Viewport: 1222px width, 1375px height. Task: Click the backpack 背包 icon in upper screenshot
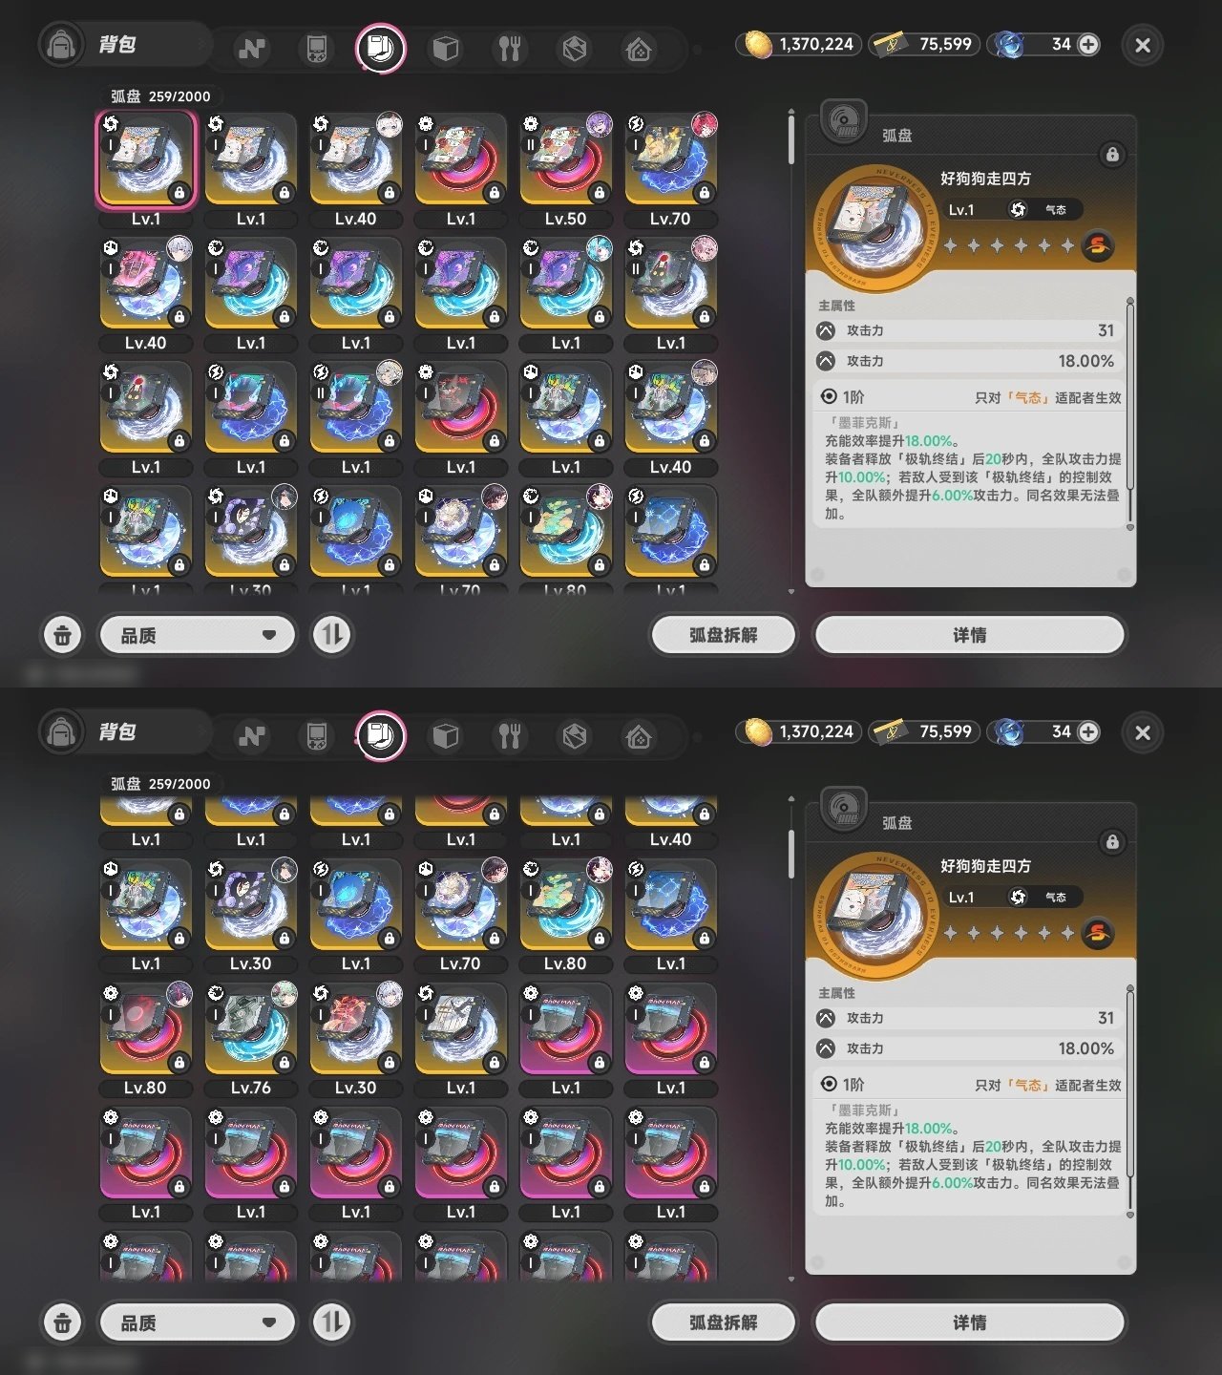[61, 45]
